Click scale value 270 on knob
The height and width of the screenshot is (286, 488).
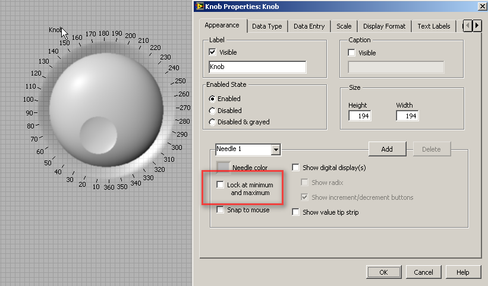click(184, 108)
